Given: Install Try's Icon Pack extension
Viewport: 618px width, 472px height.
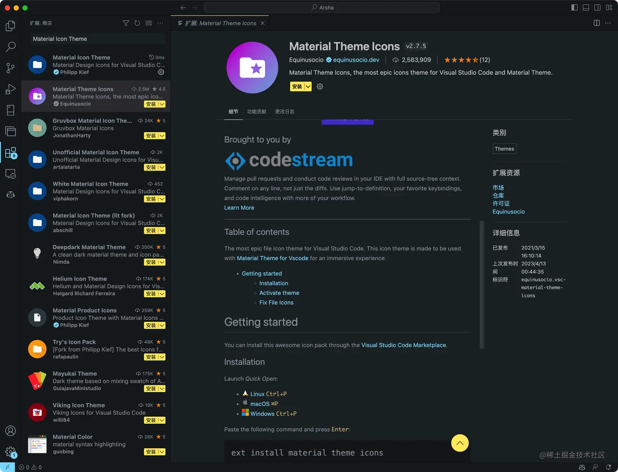Looking at the screenshot, I should click(151, 357).
